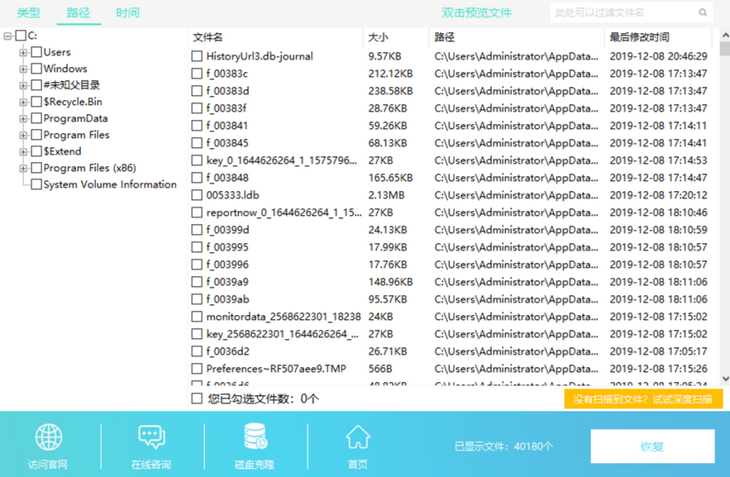Click the orange deep scan prompt button
Viewport: 730px width, 477px height.
643,398
